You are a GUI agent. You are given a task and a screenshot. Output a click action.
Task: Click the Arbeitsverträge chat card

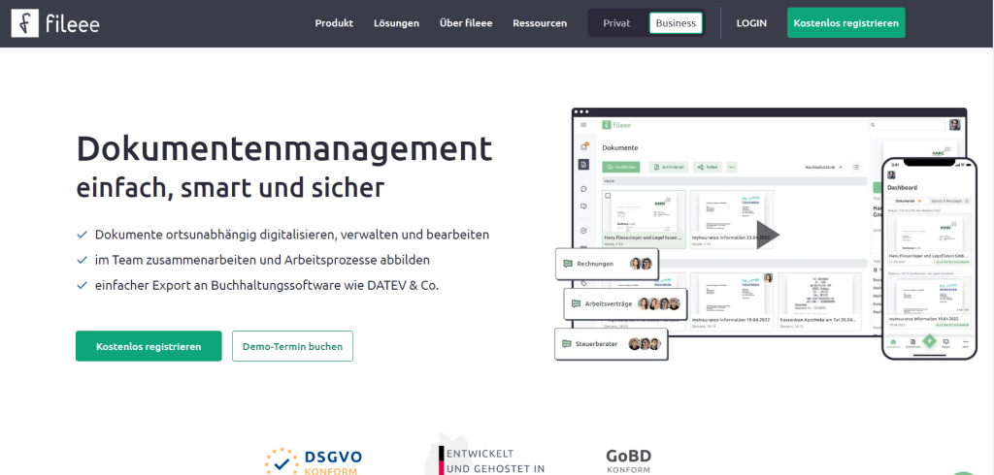point(625,304)
